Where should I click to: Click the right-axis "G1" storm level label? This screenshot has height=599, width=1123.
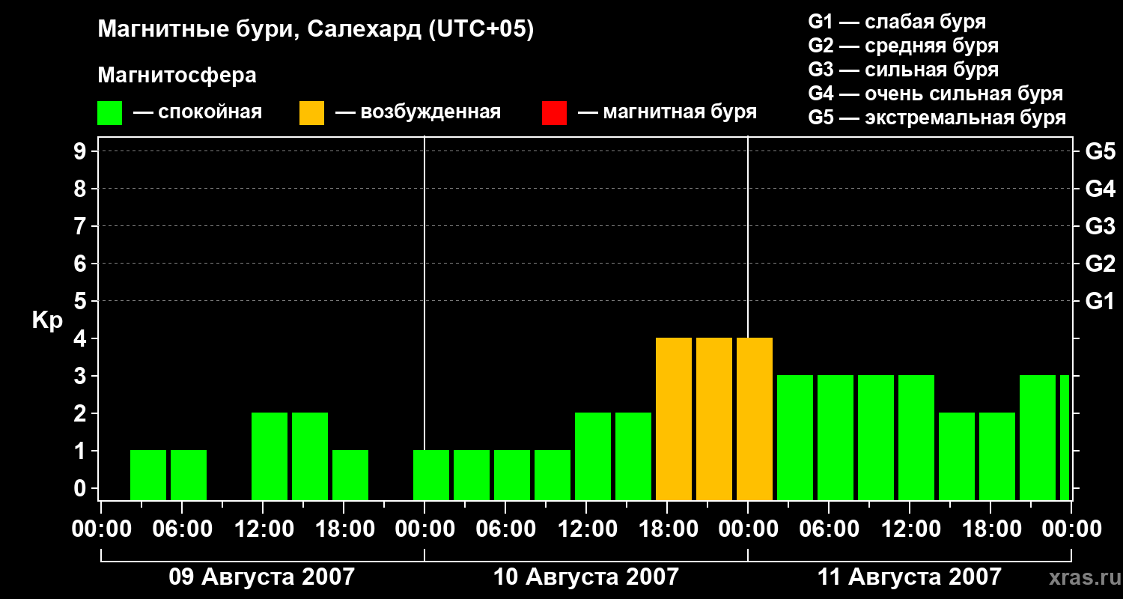1101,301
